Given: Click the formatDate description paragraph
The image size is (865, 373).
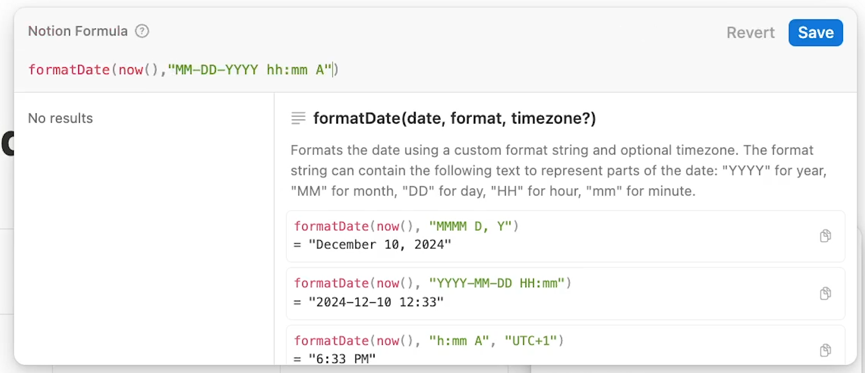Looking at the screenshot, I should click(x=558, y=171).
